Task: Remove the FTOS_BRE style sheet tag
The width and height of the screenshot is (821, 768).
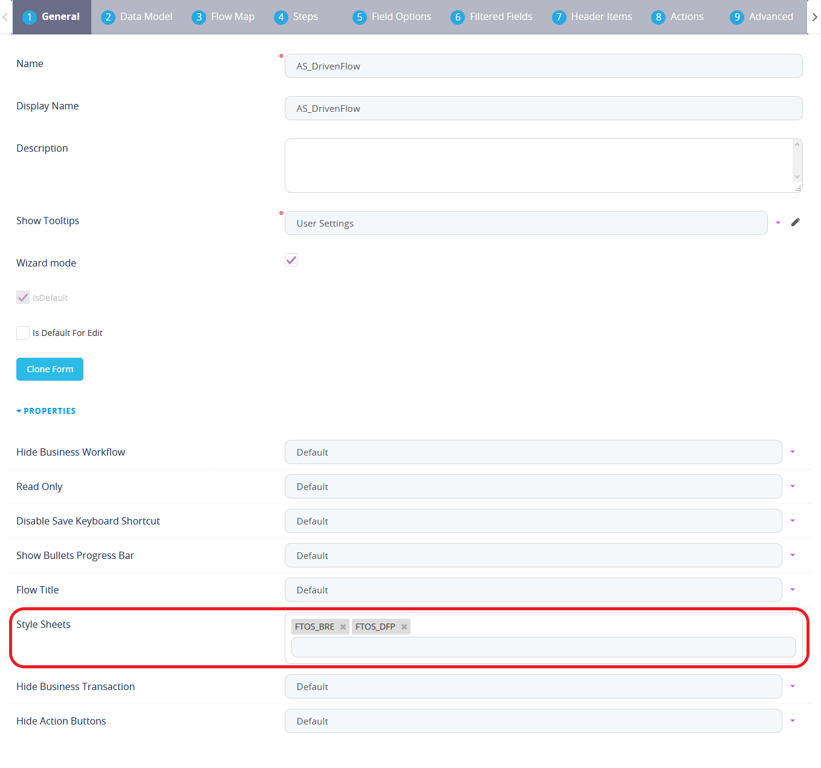Action: (x=343, y=627)
